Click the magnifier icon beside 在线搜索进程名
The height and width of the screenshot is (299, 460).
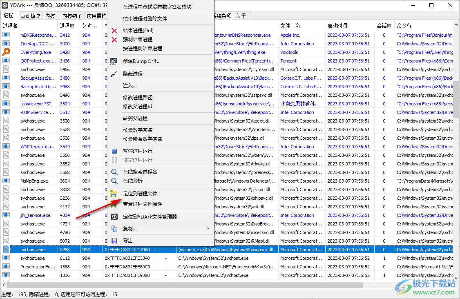click(x=114, y=172)
